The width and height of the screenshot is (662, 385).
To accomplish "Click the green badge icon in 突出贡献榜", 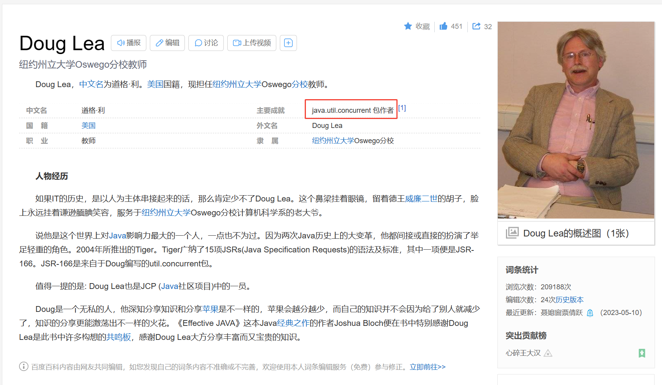I will 642,353.
